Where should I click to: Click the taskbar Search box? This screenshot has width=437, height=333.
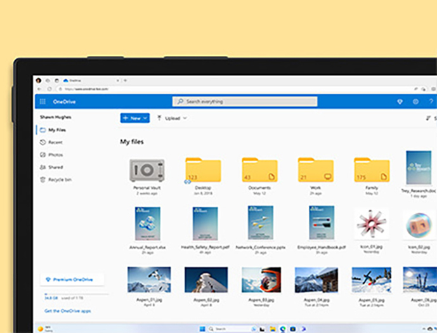pyautogui.click(x=233, y=329)
